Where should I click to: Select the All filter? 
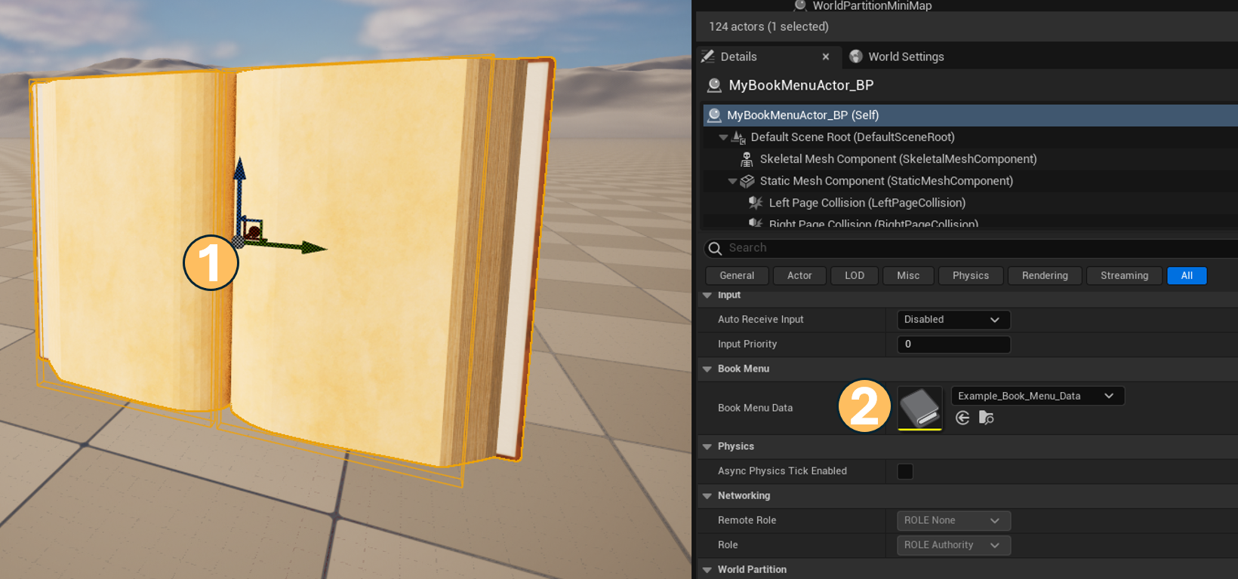(x=1187, y=276)
